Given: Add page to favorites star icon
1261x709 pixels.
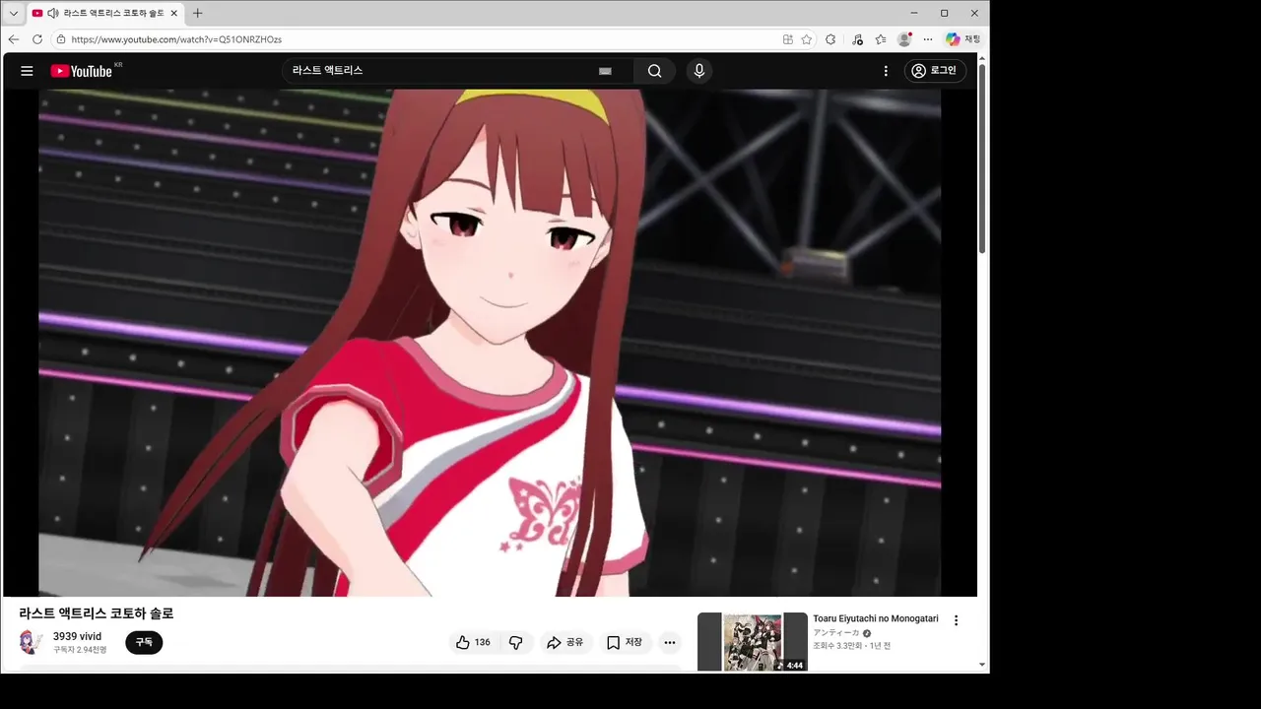Looking at the screenshot, I should (x=807, y=39).
